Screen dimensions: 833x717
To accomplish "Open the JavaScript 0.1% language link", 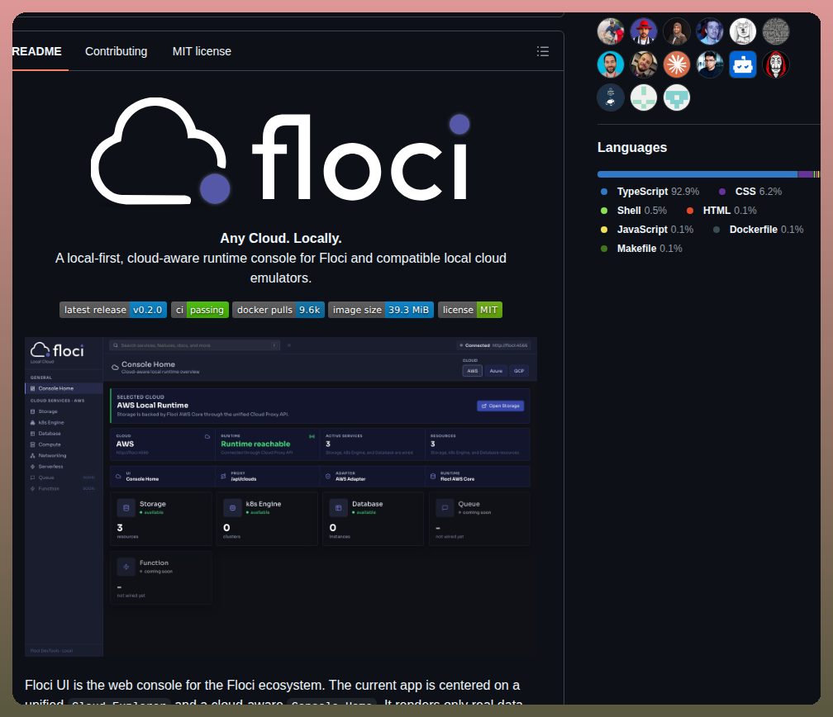I will (646, 230).
